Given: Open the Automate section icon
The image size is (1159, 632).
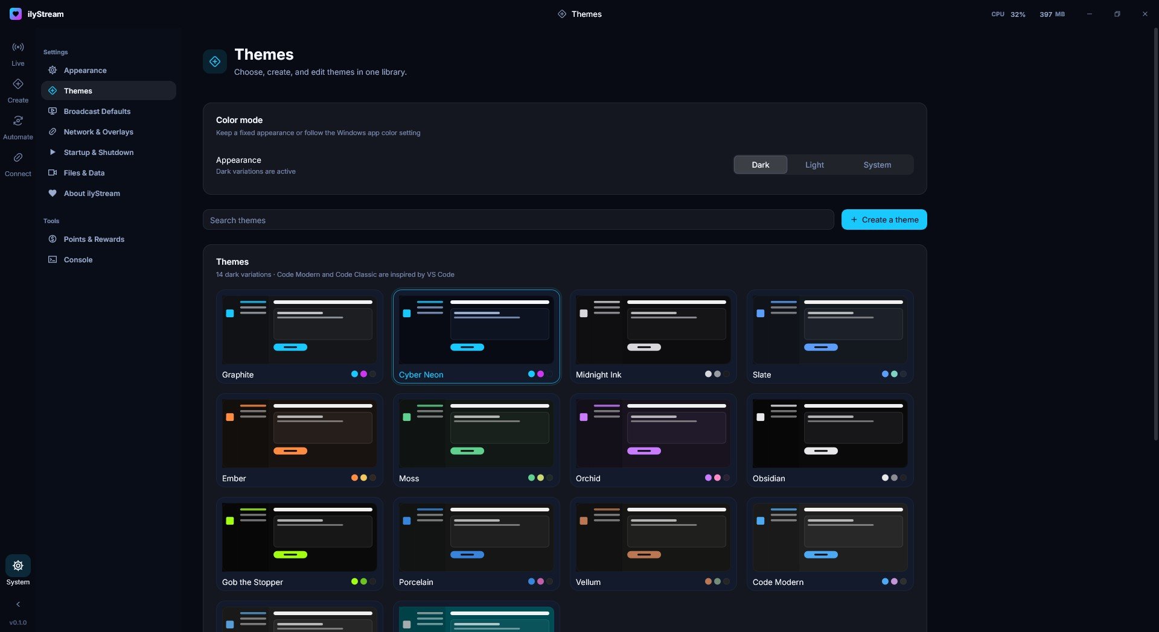Looking at the screenshot, I should click(x=18, y=121).
